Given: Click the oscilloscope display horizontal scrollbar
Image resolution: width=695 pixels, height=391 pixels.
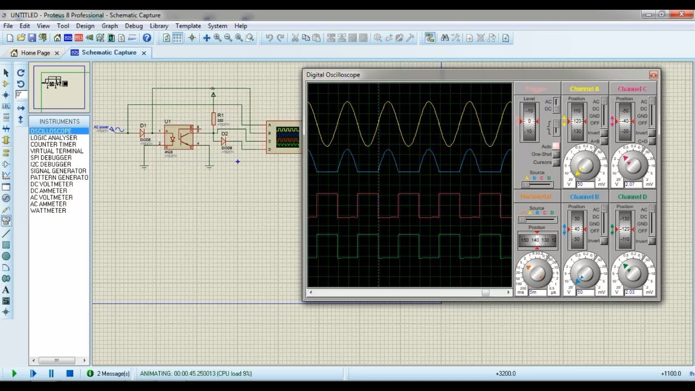Looking at the screenshot, I should click(410, 292).
